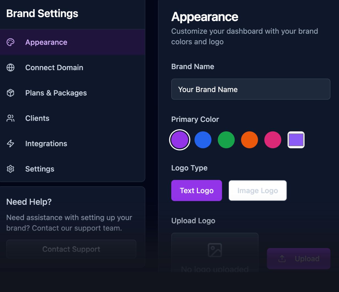Viewport: 339px width, 292px height.
Task: Select Text Logo type
Action: coord(197,190)
